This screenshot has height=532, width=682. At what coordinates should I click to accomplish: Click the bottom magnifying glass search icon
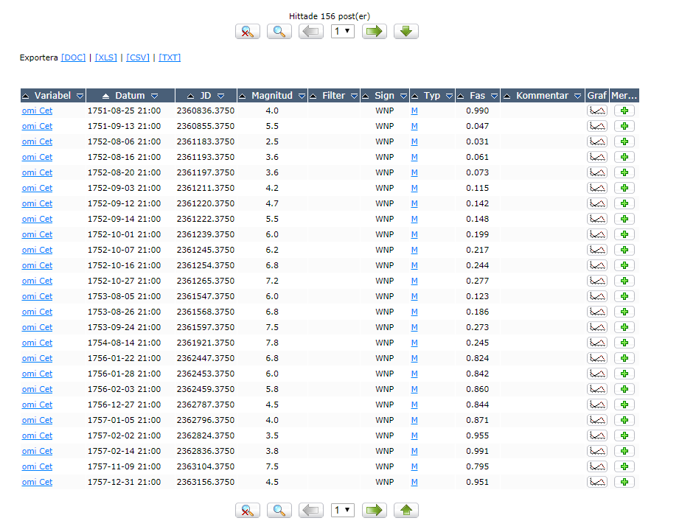279,510
